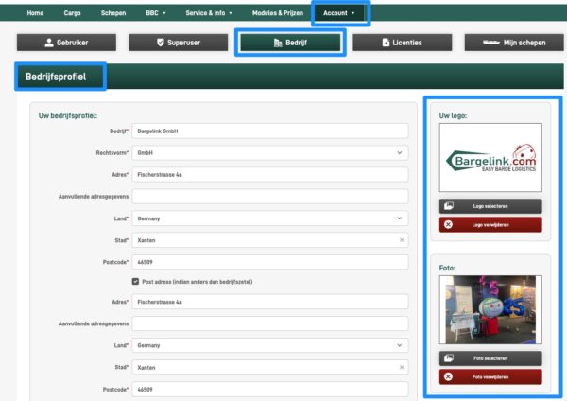Viewport: 567px width, 401px height.
Task: Open the Rechtsvorm dropdown
Action: pyautogui.click(x=270, y=152)
